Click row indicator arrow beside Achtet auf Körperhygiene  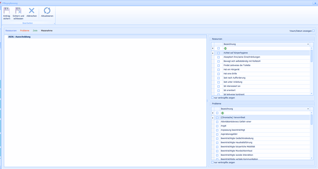click(213, 53)
